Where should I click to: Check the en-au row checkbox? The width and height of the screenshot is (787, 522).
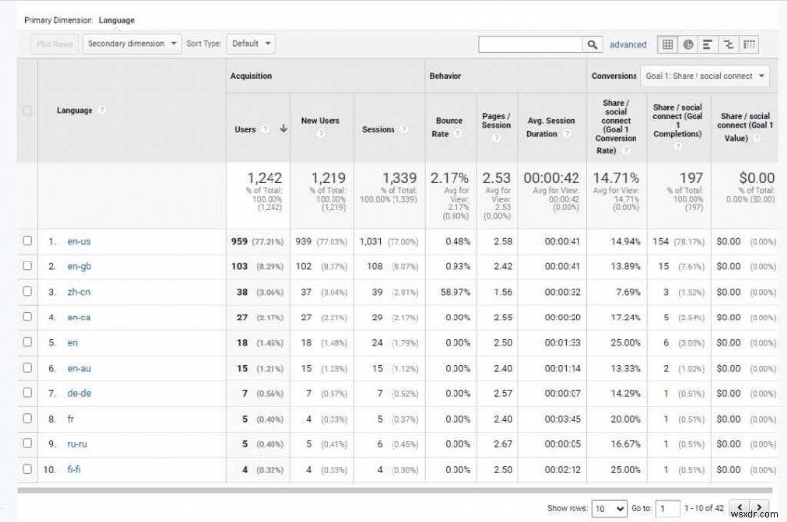point(28,368)
